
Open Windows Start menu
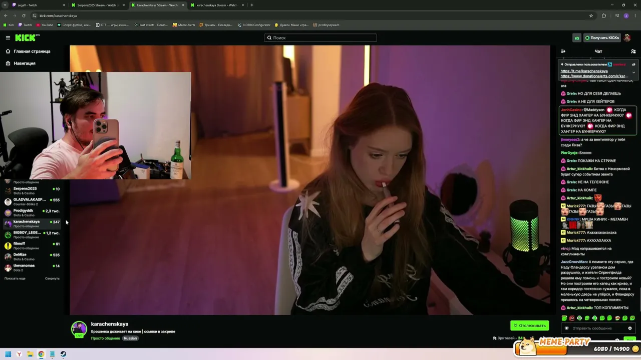coord(8,354)
